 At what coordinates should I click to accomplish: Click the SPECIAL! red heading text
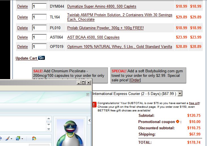pyautogui.click(x=119, y=71)
